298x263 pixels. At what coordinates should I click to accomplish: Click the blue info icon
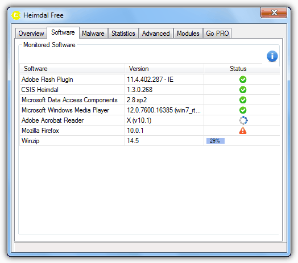[272, 56]
